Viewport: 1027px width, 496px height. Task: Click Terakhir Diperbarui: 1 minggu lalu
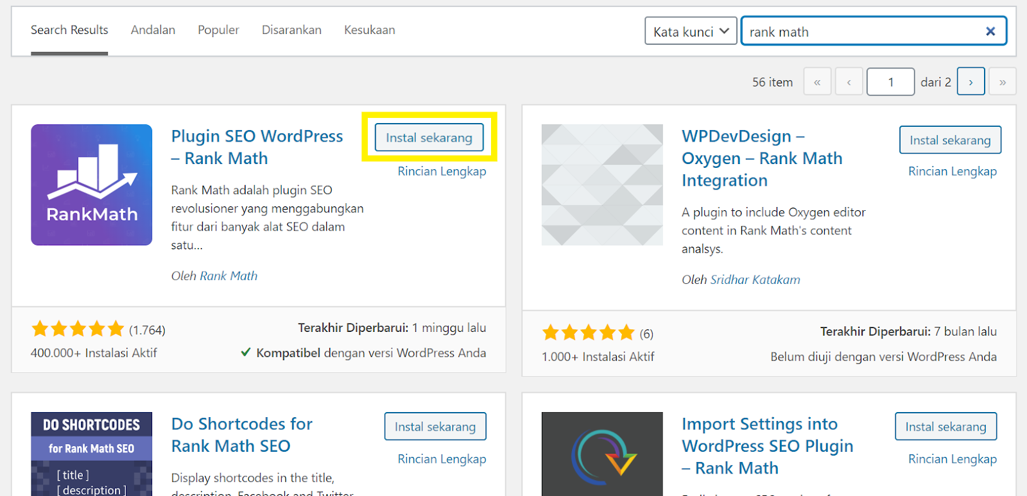[392, 328]
